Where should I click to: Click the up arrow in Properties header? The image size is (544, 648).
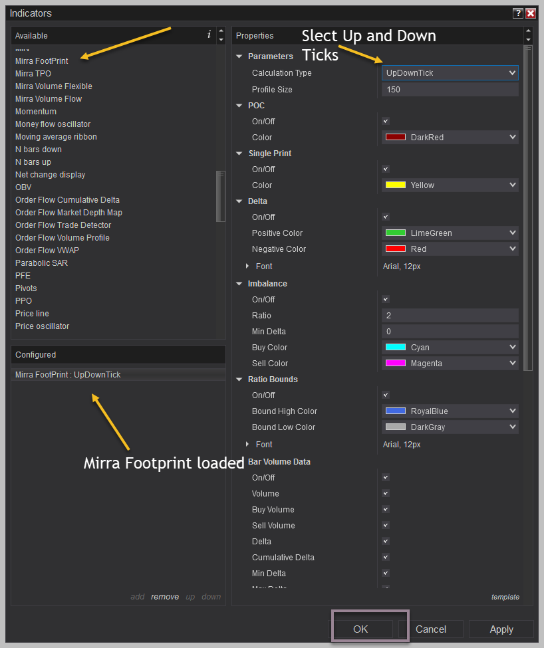tap(528, 31)
